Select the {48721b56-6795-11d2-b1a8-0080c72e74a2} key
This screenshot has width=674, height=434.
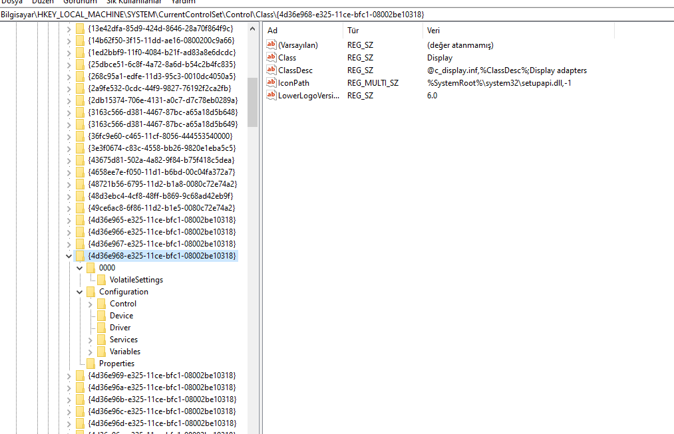162,183
